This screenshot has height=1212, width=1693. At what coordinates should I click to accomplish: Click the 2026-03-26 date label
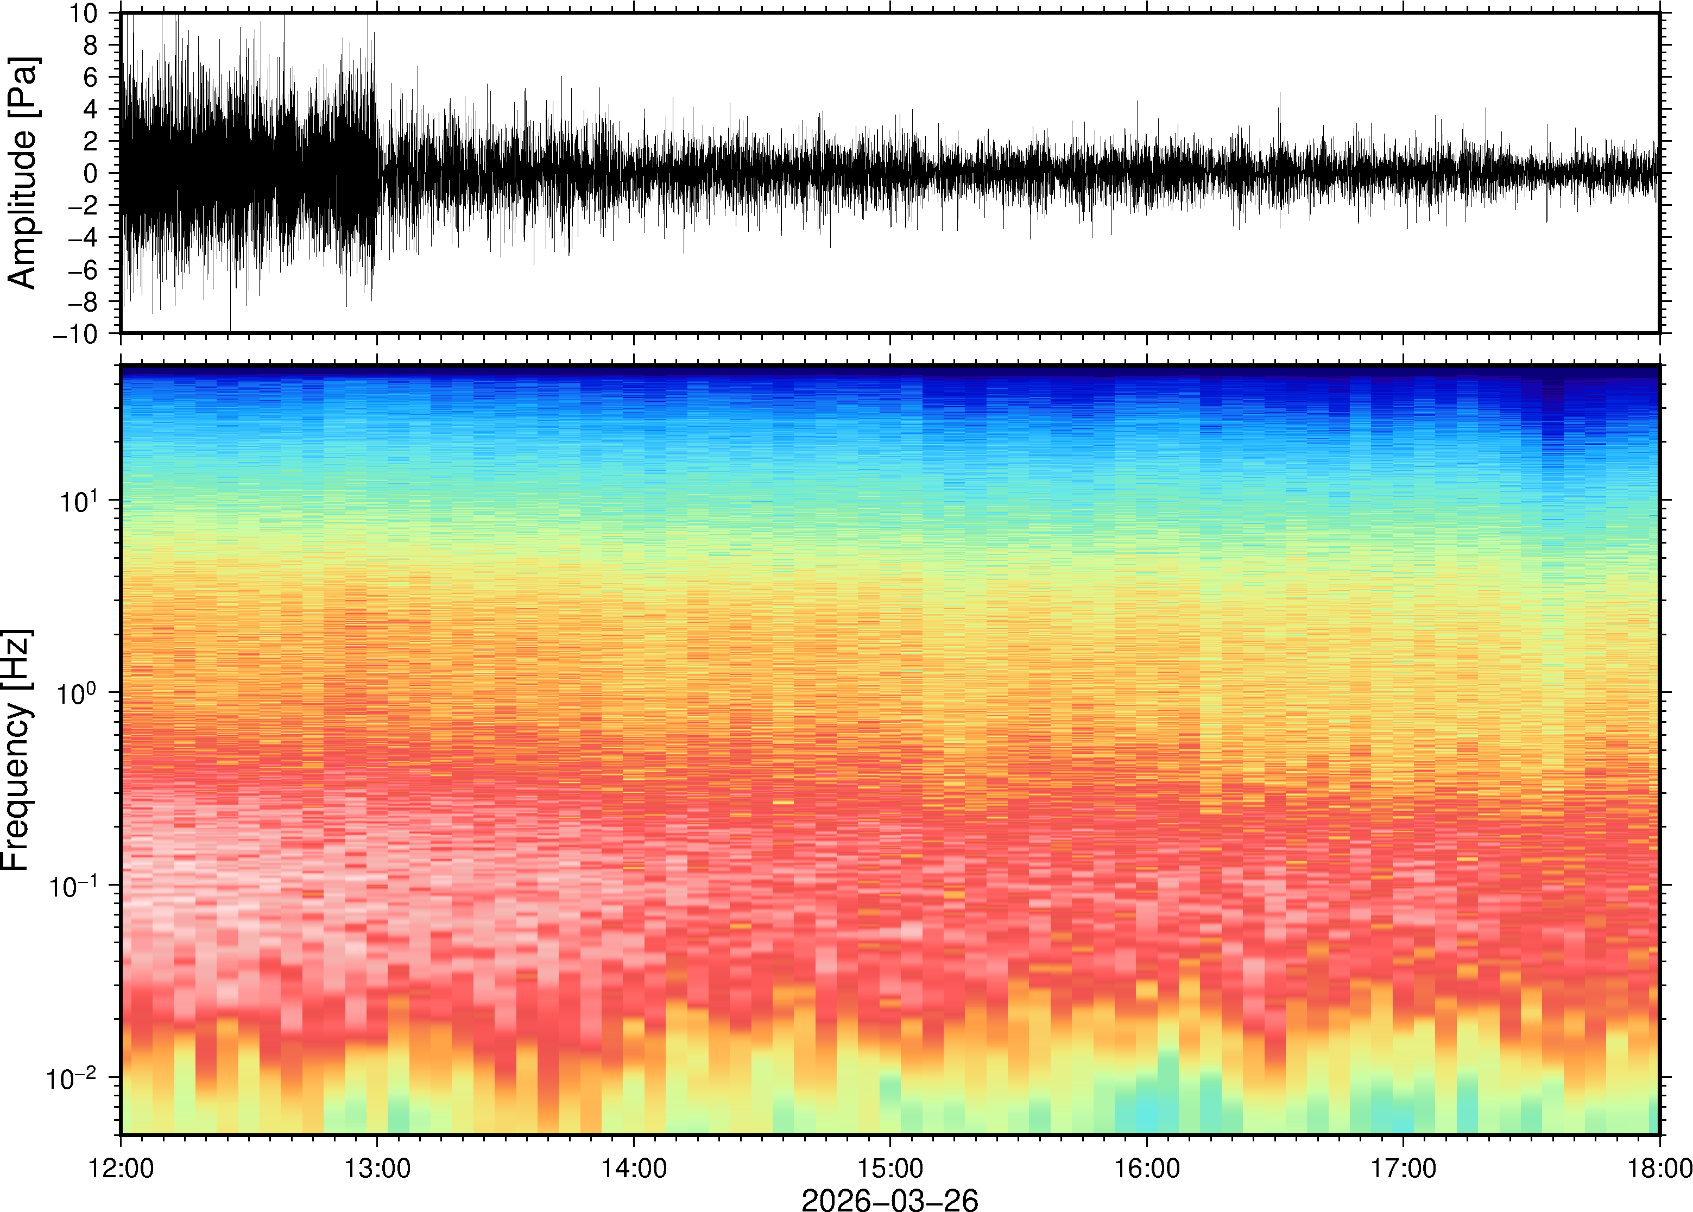[889, 1200]
